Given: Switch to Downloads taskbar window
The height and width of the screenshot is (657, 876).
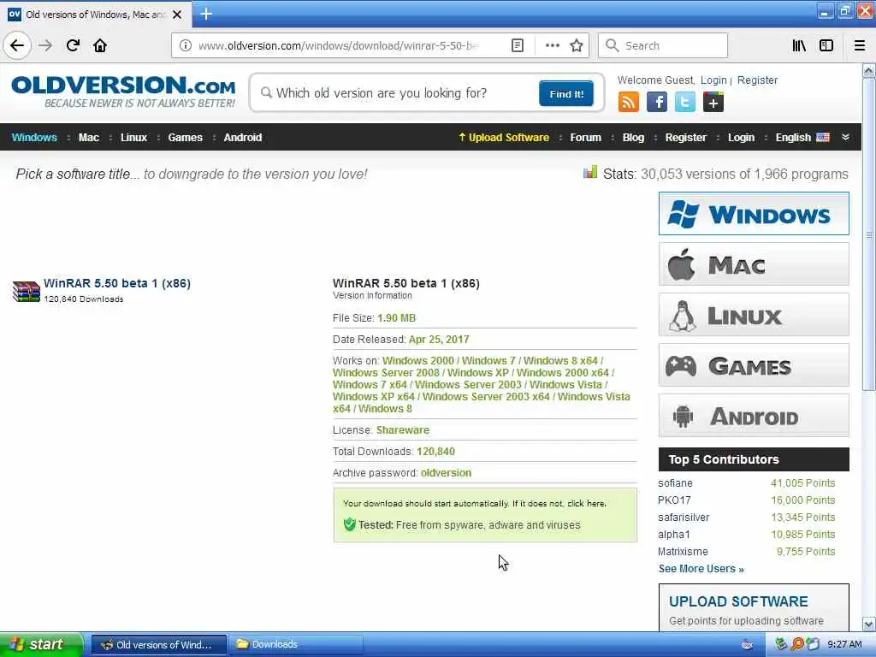Looking at the screenshot, I should tap(296, 645).
